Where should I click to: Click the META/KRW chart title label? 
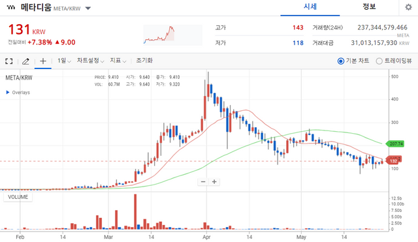pos(19,78)
